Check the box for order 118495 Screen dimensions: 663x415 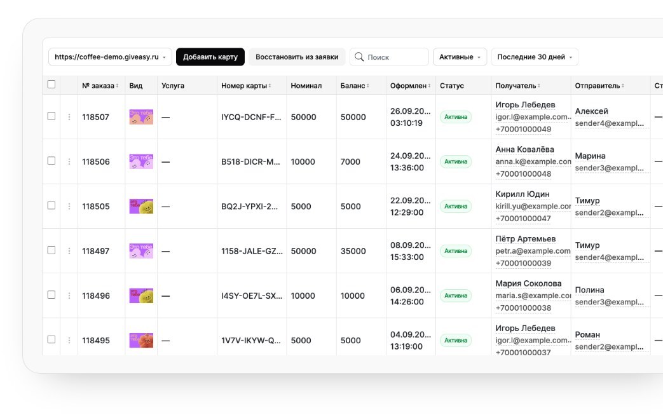(x=51, y=339)
